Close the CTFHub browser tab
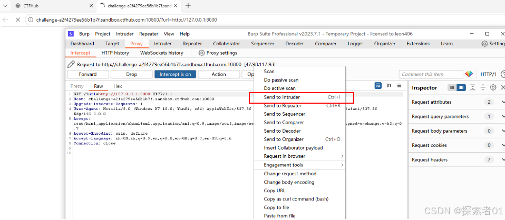505x220 pixels. point(91,6)
